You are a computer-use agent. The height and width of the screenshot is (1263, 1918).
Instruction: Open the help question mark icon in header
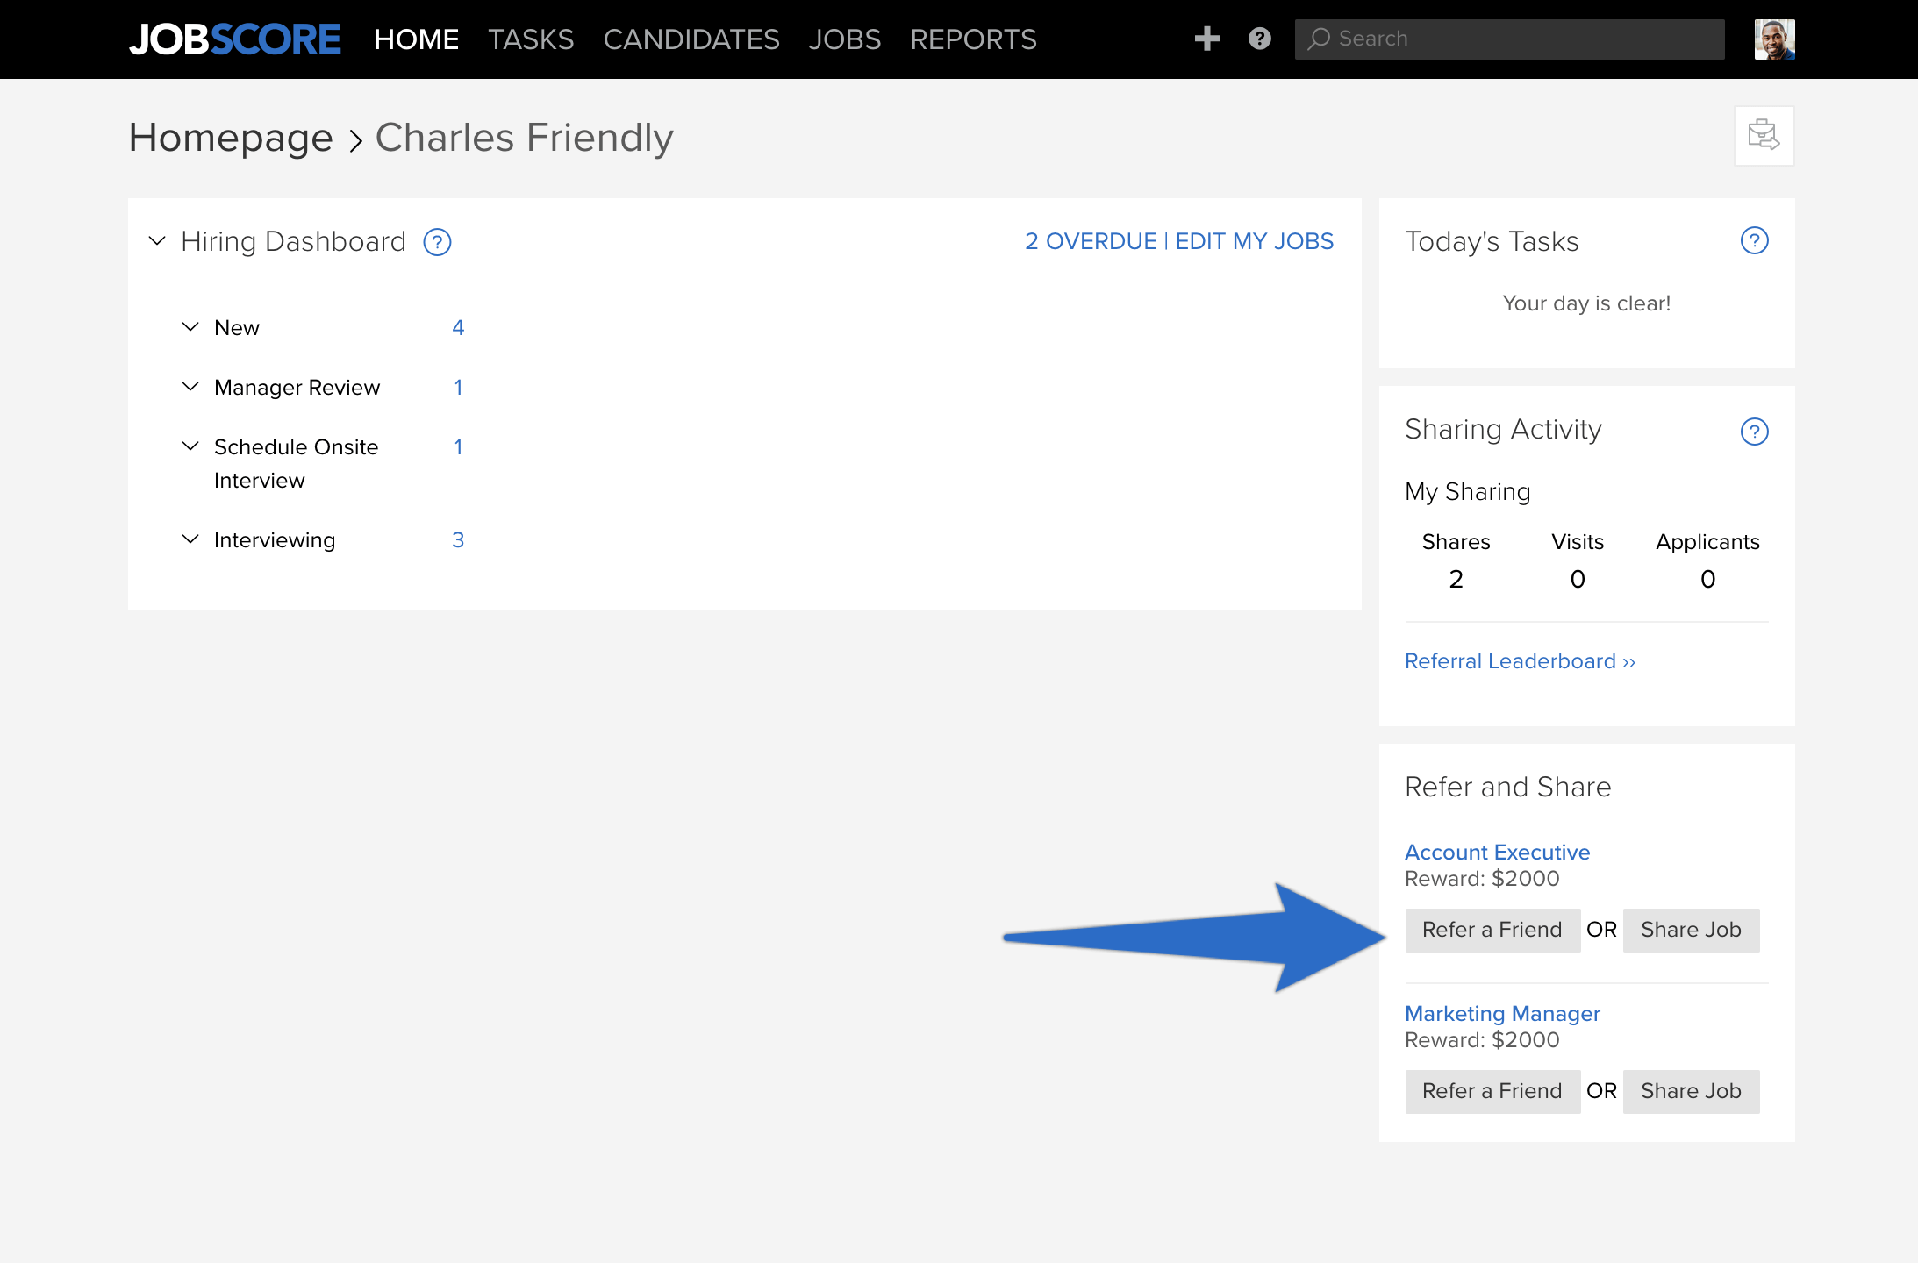pos(1260,39)
